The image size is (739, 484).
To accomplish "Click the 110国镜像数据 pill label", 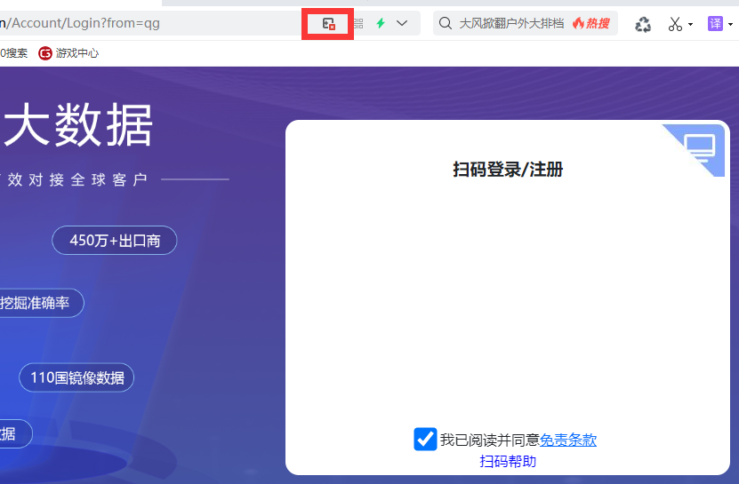I will 76,377.
